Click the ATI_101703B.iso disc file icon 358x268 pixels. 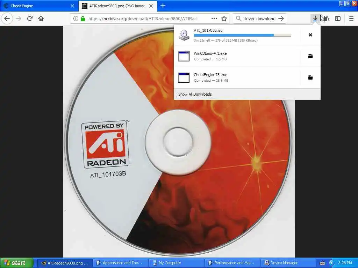click(184, 35)
